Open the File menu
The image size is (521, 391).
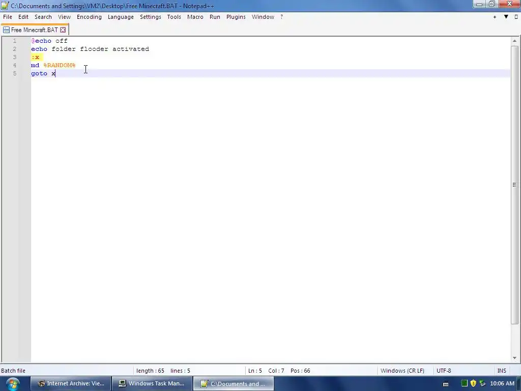pos(8,17)
